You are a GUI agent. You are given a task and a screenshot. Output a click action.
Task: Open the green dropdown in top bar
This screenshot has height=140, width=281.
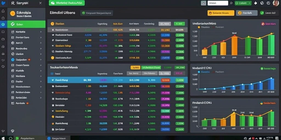pyautogui.click(x=243, y=3)
